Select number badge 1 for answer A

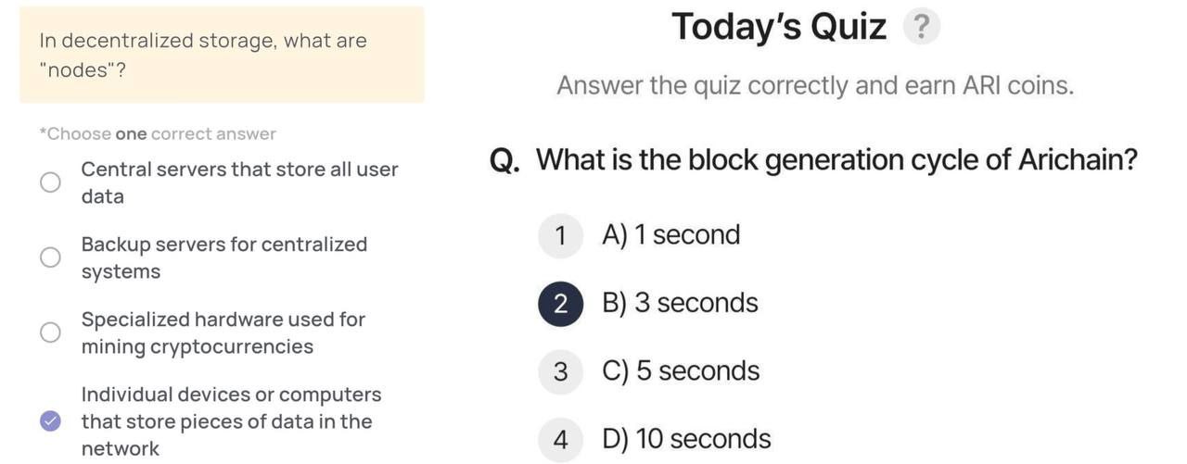560,235
